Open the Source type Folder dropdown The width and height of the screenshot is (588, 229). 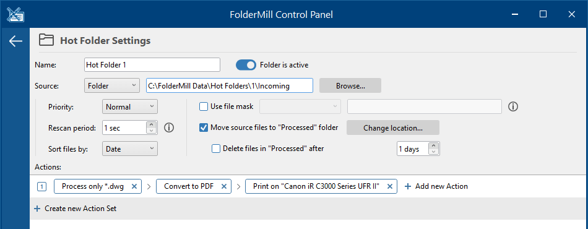[x=112, y=86]
